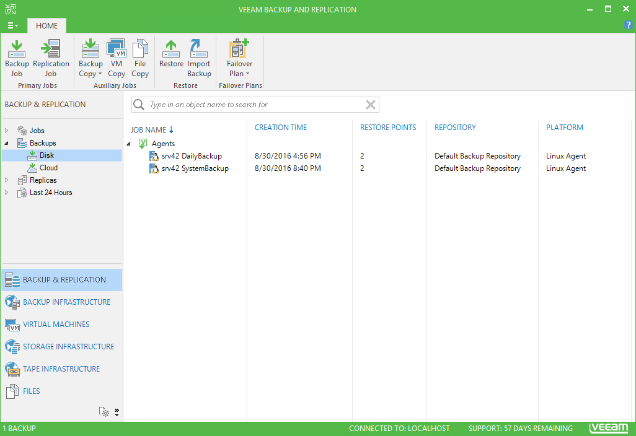This screenshot has width=636, height=436.
Task: Click the Last 24 Hours icon
Action: pos(22,193)
